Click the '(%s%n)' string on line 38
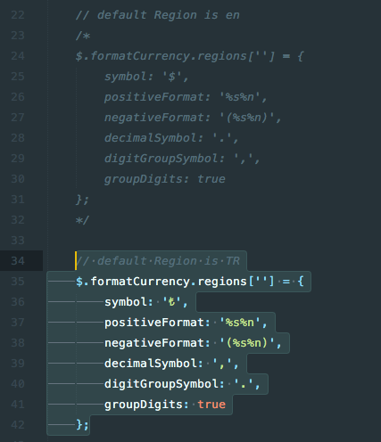 [247, 343]
